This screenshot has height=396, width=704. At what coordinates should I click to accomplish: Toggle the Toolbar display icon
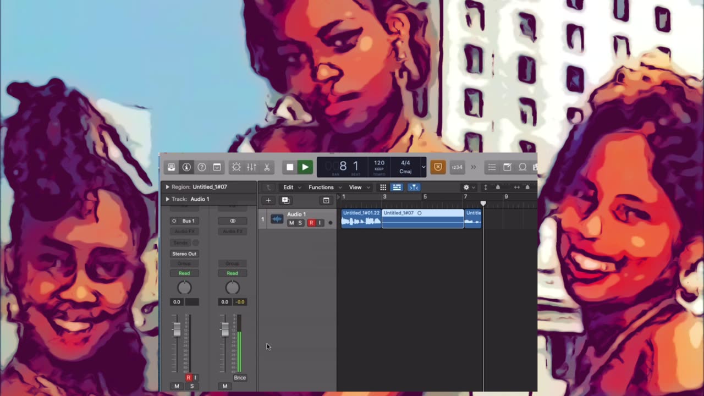tap(217, 167)
